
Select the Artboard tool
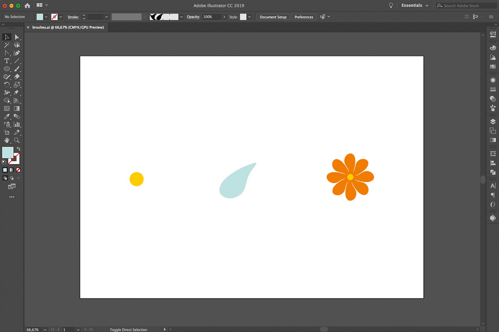(7, 132)
